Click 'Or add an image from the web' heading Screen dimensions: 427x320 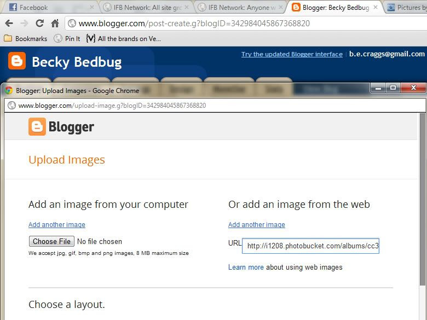coord(299,204)
